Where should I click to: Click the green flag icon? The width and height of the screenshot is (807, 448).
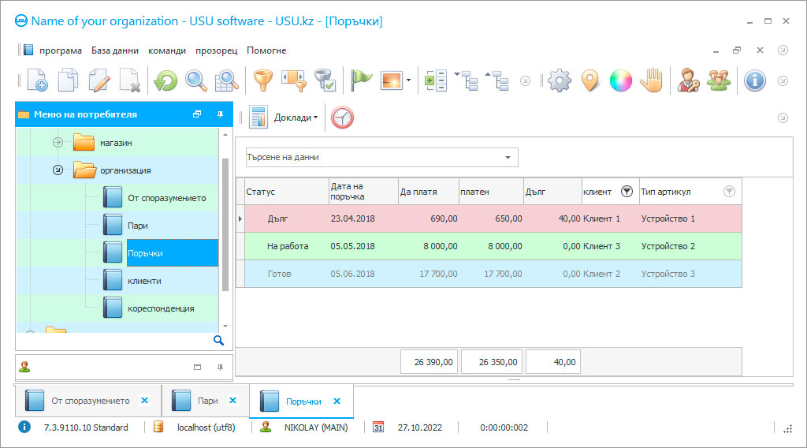coord(361,80)
